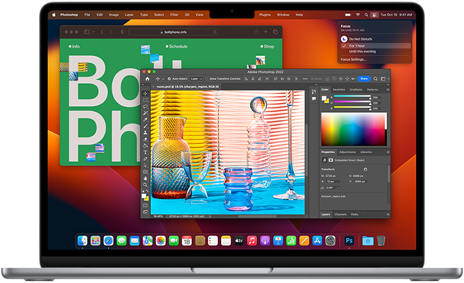Image resolution: width=464 pixels, height=283 pixels.
Task: Open the Auto-Select Layer dropdown
Action: (x=196, y=79)
